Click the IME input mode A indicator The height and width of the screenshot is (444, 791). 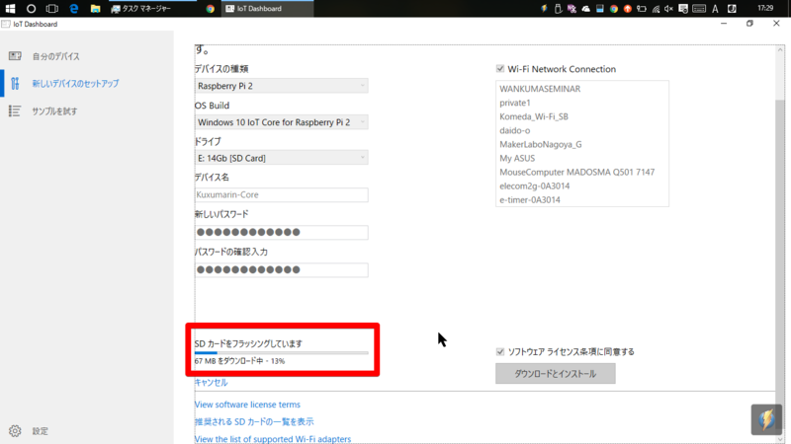(715, 8)
